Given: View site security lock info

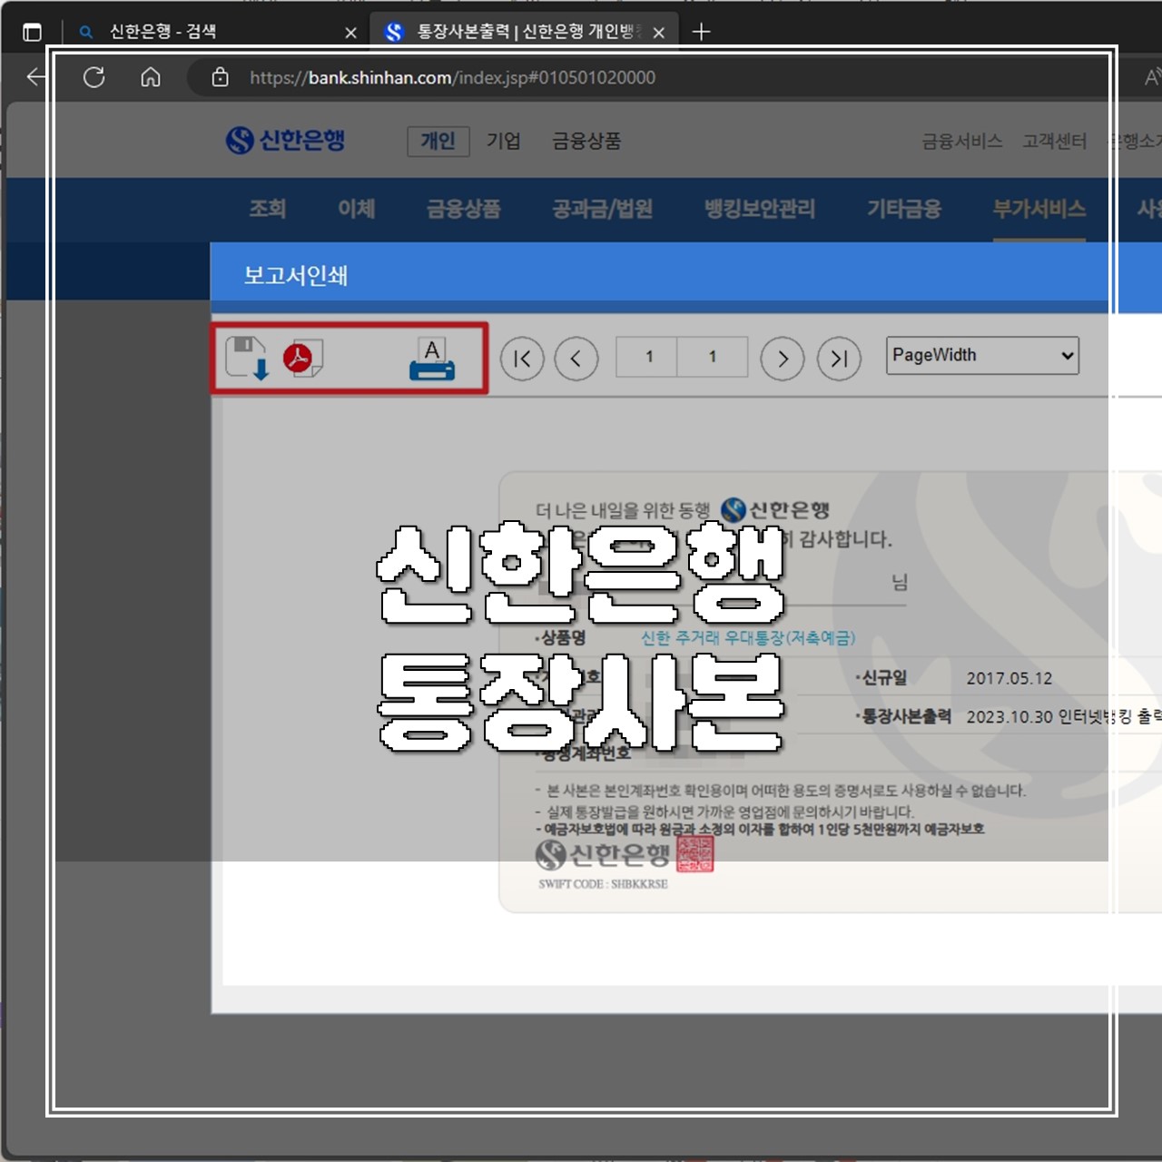Looking at the screenshot, I should click(x=220, y=77).
